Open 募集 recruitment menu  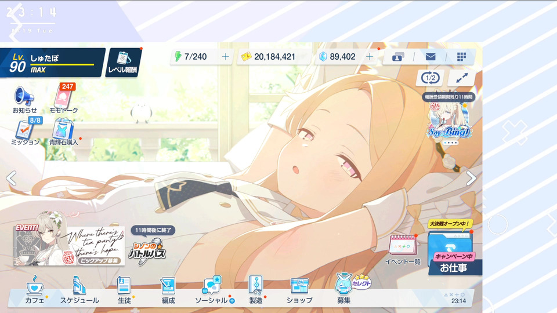344,288
